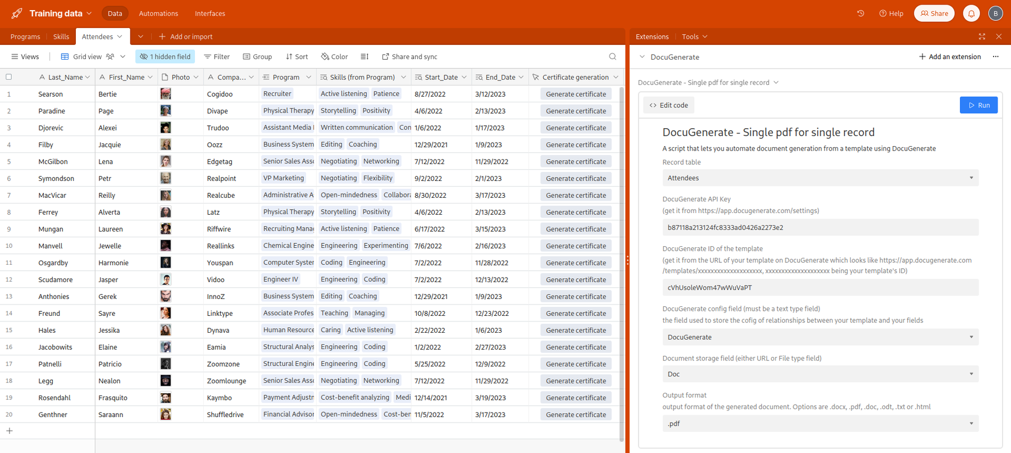
Task: Open the three-dot extensions options menu
Action: [x=995, y=57]
